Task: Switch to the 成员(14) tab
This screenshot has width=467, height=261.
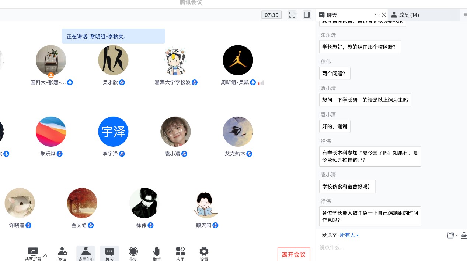Action: pos(409,15)
